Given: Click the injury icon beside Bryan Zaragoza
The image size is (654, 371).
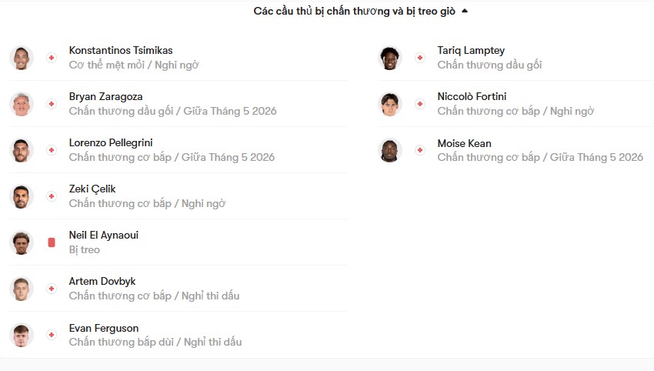Looking at the screenshot, I should [x=52, y=104].
